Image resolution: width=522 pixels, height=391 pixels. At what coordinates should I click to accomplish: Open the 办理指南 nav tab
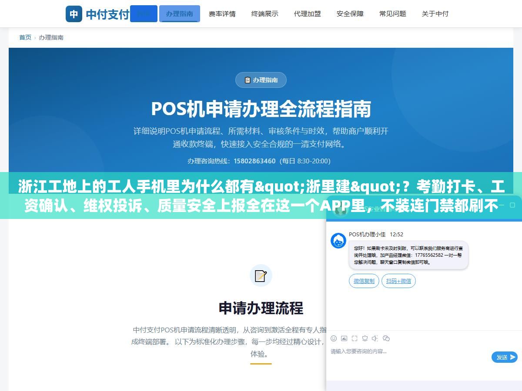[180, 13]
